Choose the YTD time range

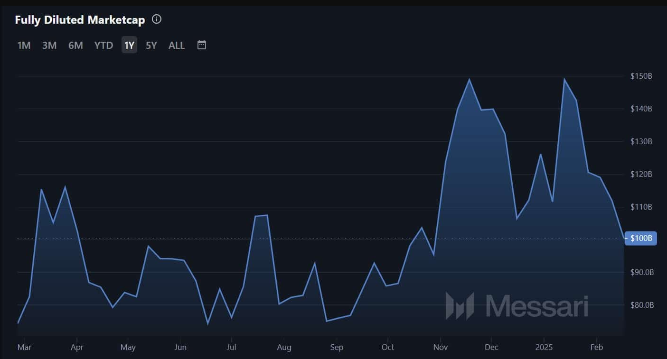coord(103,45)
